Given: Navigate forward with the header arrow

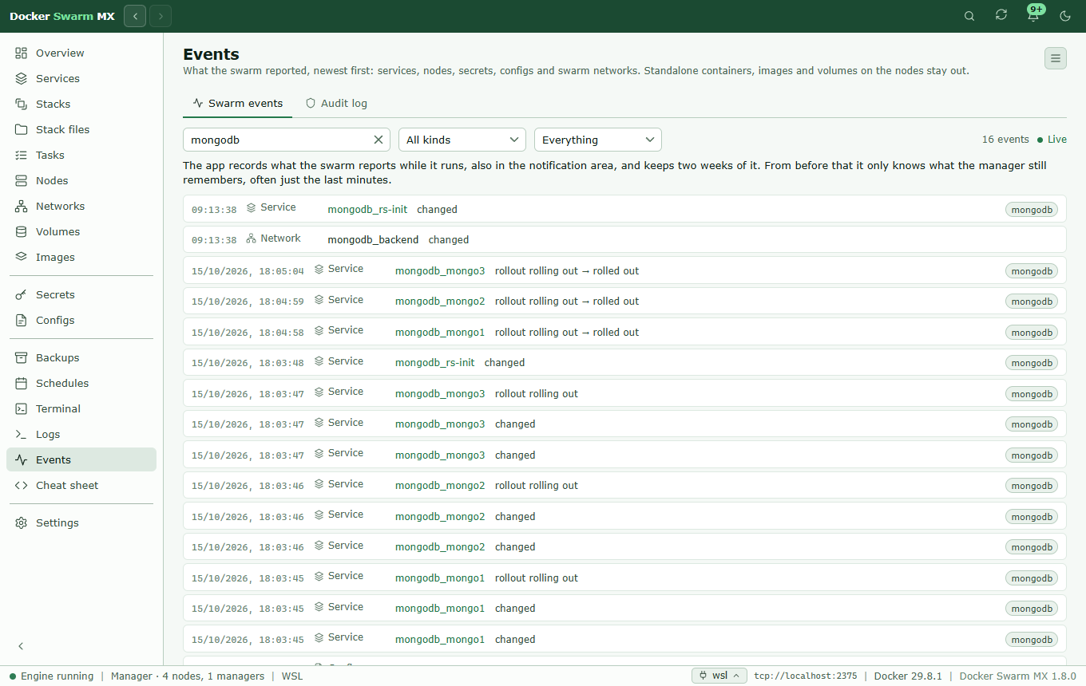Looking at the screenshot, I should tap(161, 16).
